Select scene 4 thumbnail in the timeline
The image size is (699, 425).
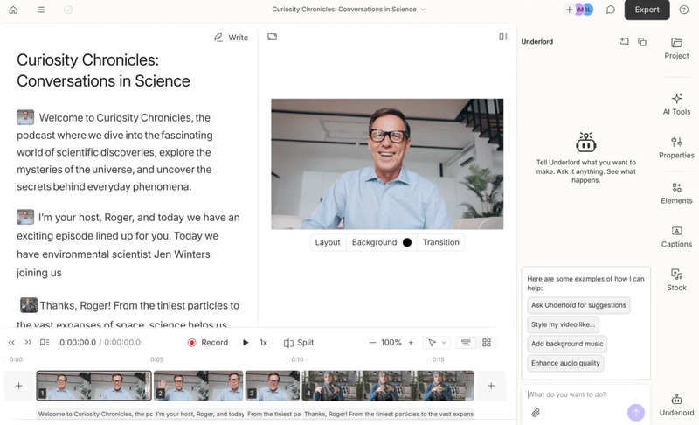click(x=388, y=386)
